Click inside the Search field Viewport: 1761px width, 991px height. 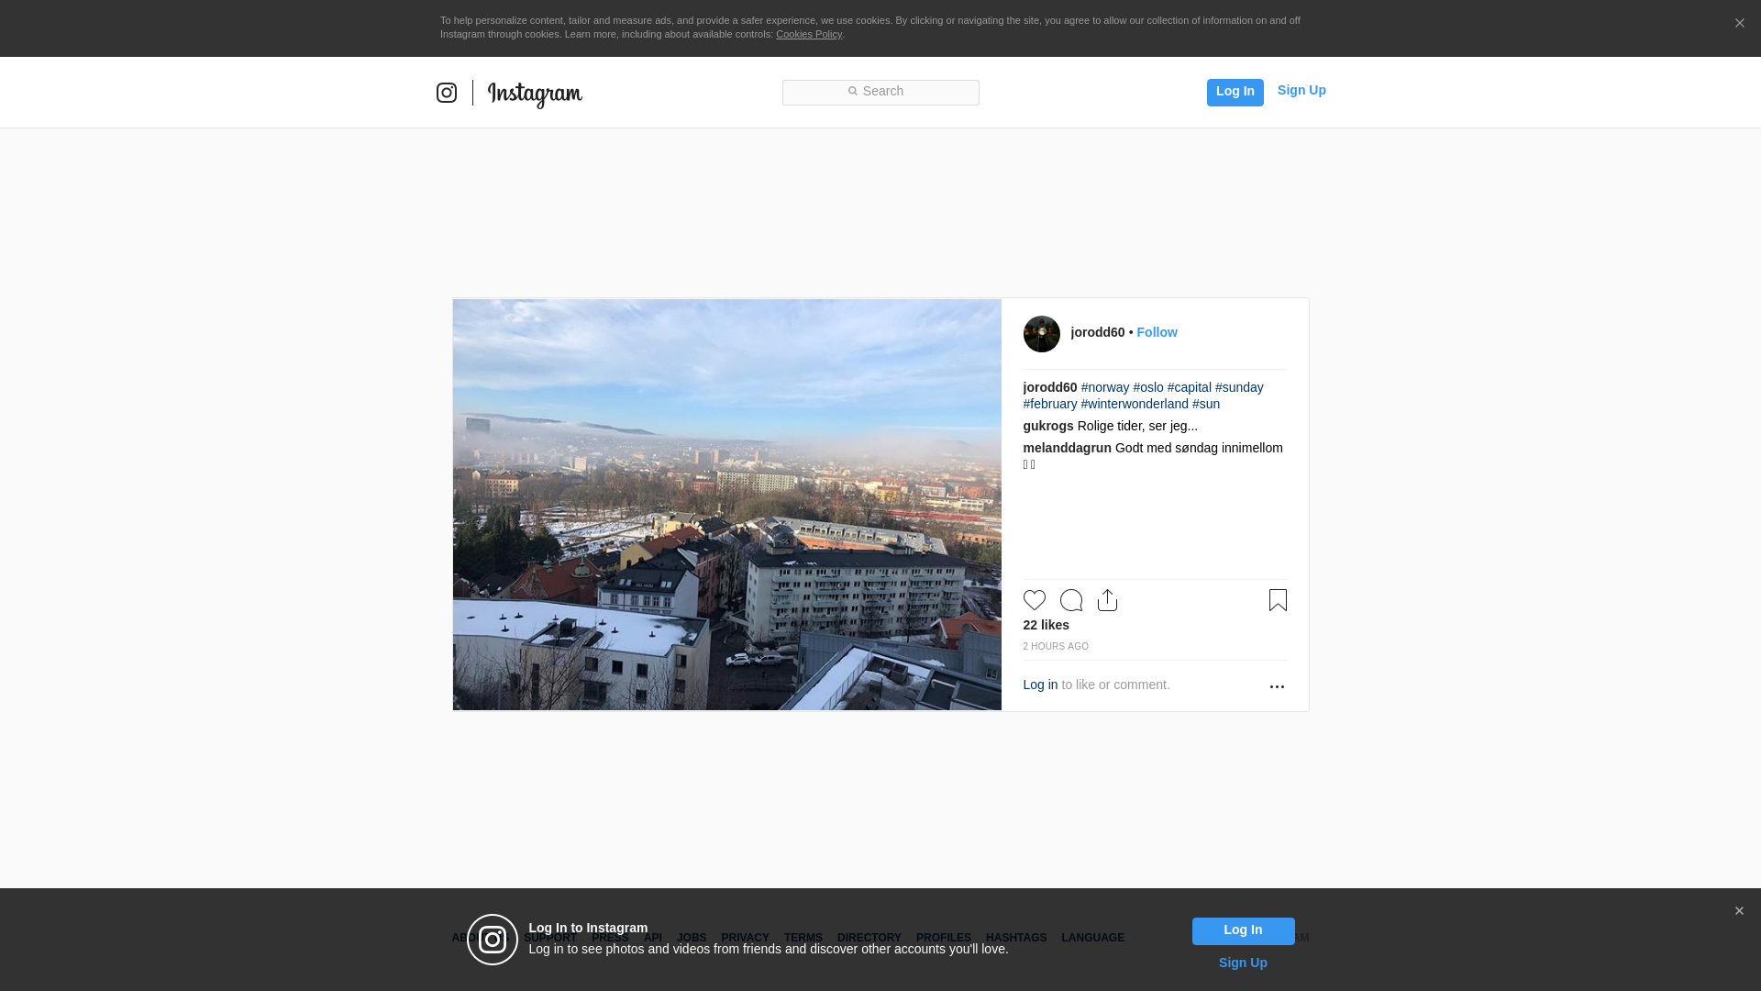pos(880,92)
